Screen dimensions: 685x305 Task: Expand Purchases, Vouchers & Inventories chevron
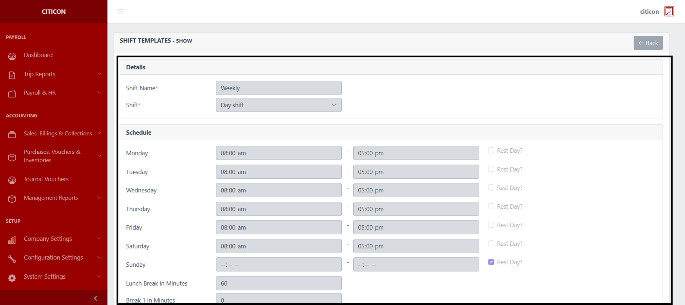99,156
